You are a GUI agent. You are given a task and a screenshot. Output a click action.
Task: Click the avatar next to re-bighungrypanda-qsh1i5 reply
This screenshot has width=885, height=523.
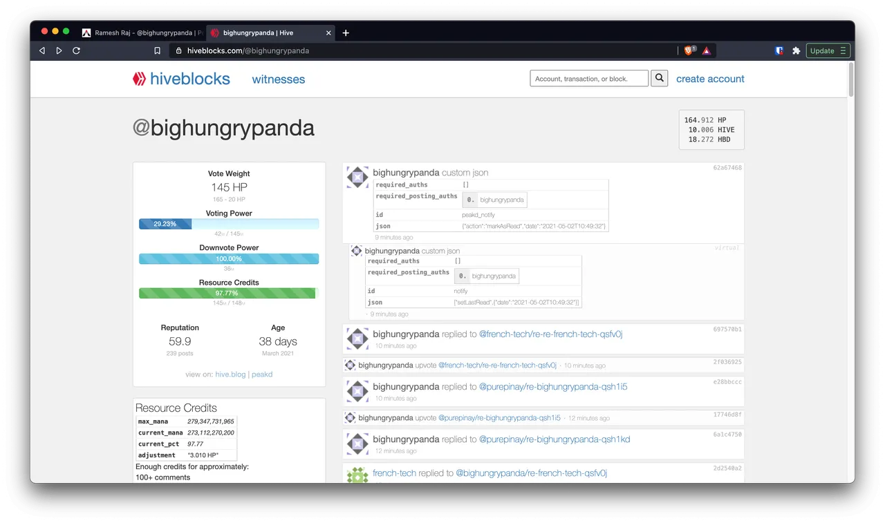coord(357,391)
